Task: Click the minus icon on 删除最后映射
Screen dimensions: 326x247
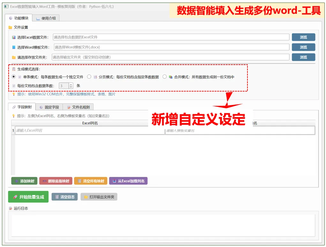Action: [44, 181]
